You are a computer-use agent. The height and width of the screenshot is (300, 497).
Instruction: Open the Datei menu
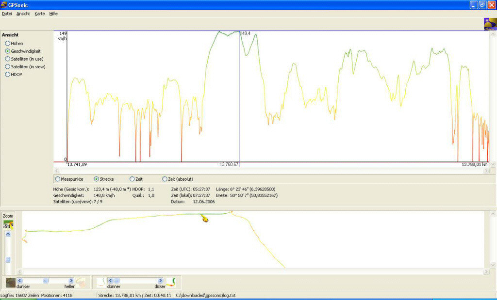[x=7, y=14]
